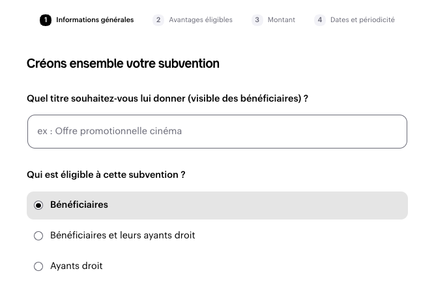Viewport: 434px width, 284px height.
Task: Go to Informations générales step label
Action: coord(95,20)
